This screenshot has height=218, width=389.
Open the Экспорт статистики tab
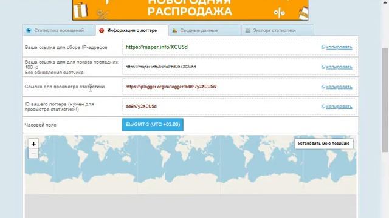278,30
